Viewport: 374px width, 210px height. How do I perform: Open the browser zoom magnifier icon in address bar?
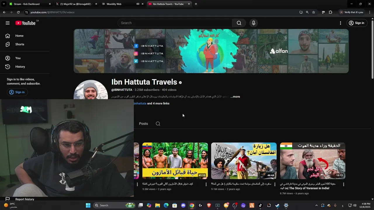coord(307,12)
